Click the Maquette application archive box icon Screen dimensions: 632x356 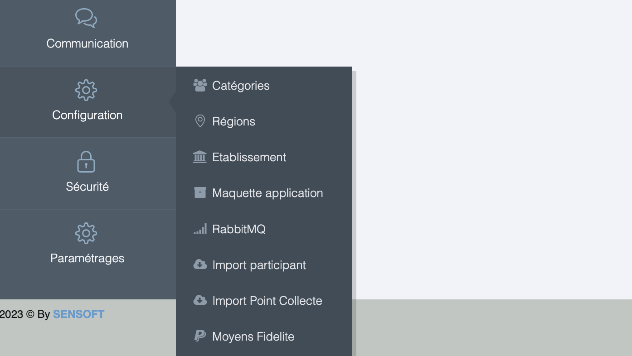pyautogui.click(x=200, y=192)
